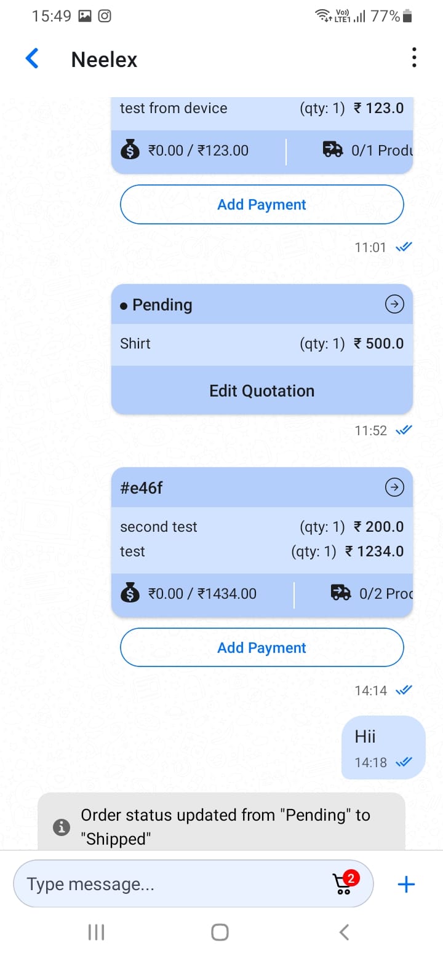Open the three-dot overflow menu
443x959 pixels.
pos(414,58)
